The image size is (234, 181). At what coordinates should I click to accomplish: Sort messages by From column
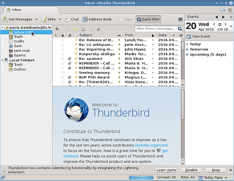(136, 35)
